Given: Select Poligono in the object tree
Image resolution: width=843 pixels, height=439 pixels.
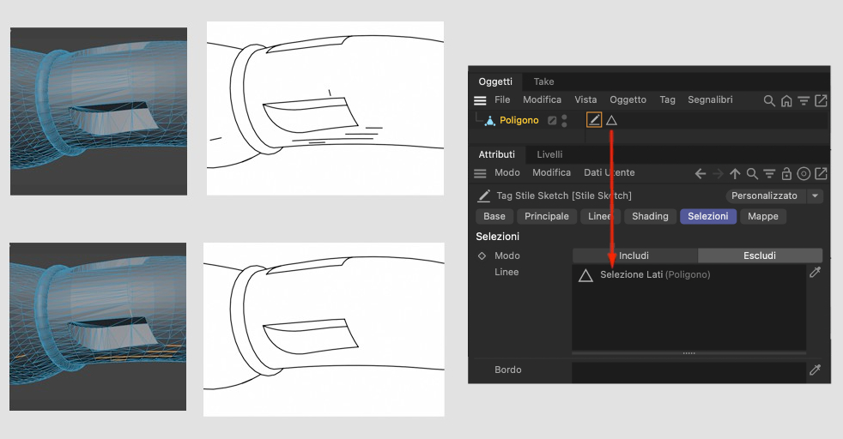Looking at the screenshot, I should point(519,120).
